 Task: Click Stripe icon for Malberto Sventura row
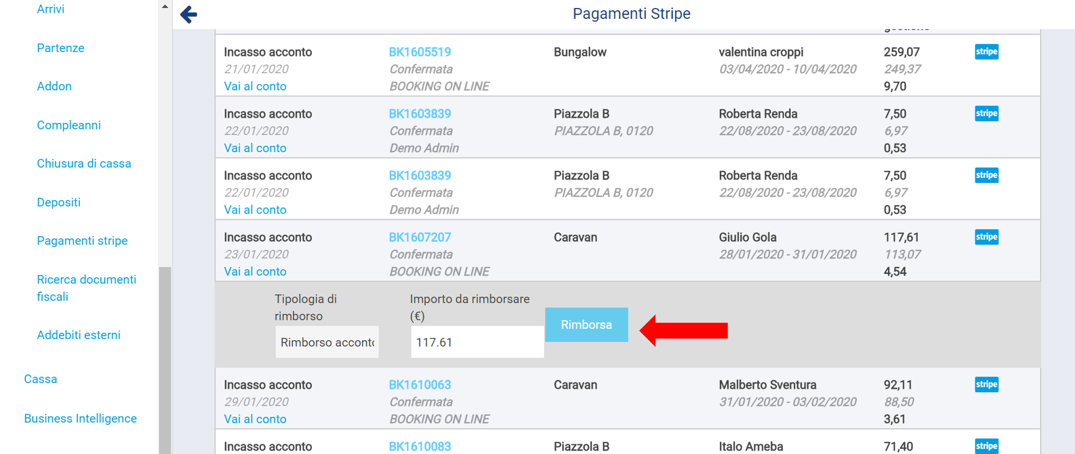[986, 384]
